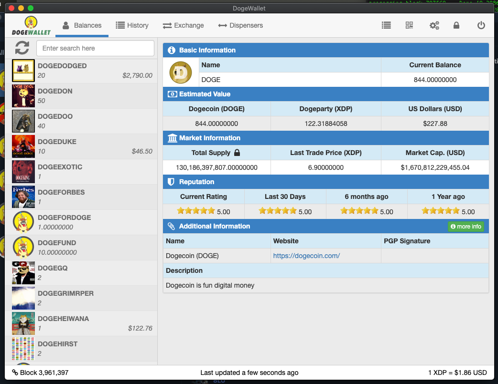
Task: Click the Market Information bank icon
Action: click(x=172, y=138)
